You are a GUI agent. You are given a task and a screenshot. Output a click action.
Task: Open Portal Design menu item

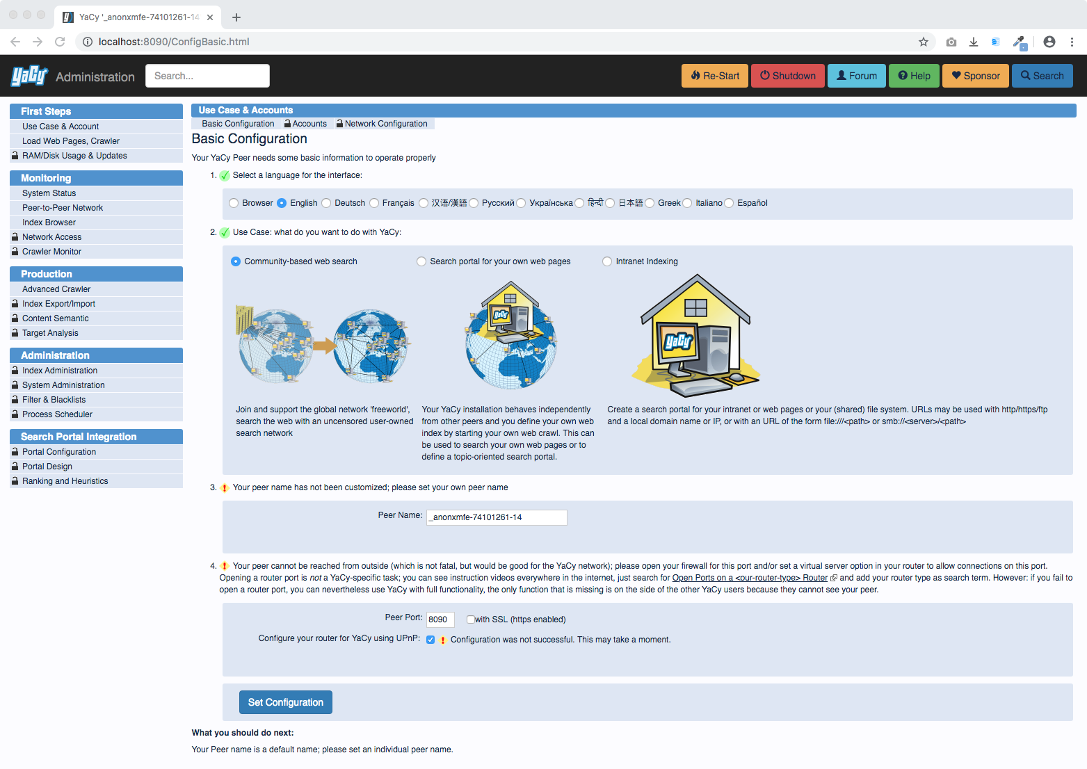(96, 467)
